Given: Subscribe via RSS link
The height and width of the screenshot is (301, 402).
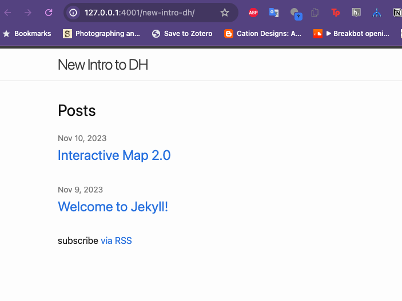Looking at the screenshot, I should click(116, 241).
